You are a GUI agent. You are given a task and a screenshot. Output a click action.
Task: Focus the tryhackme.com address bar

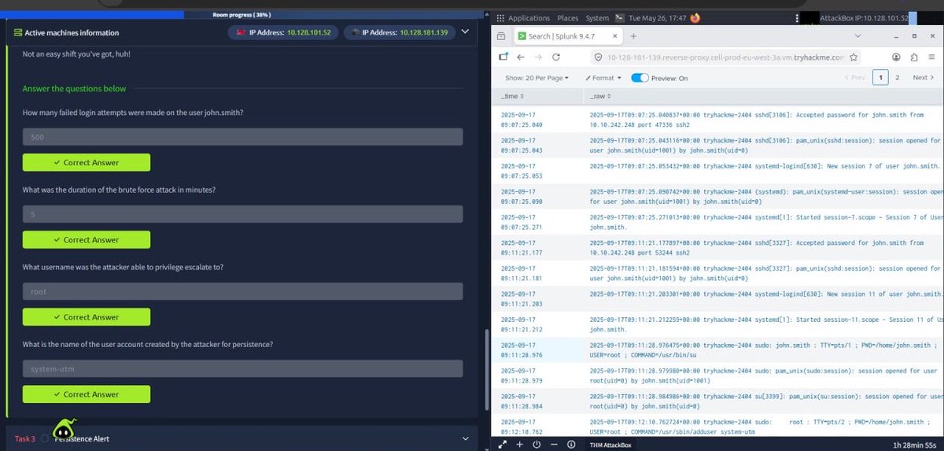pos(725,57)
